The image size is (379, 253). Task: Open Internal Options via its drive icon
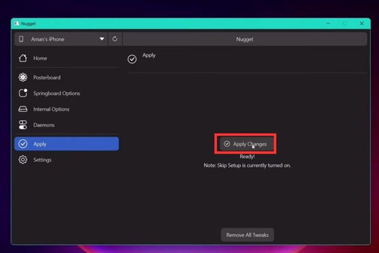coord(23,109)
